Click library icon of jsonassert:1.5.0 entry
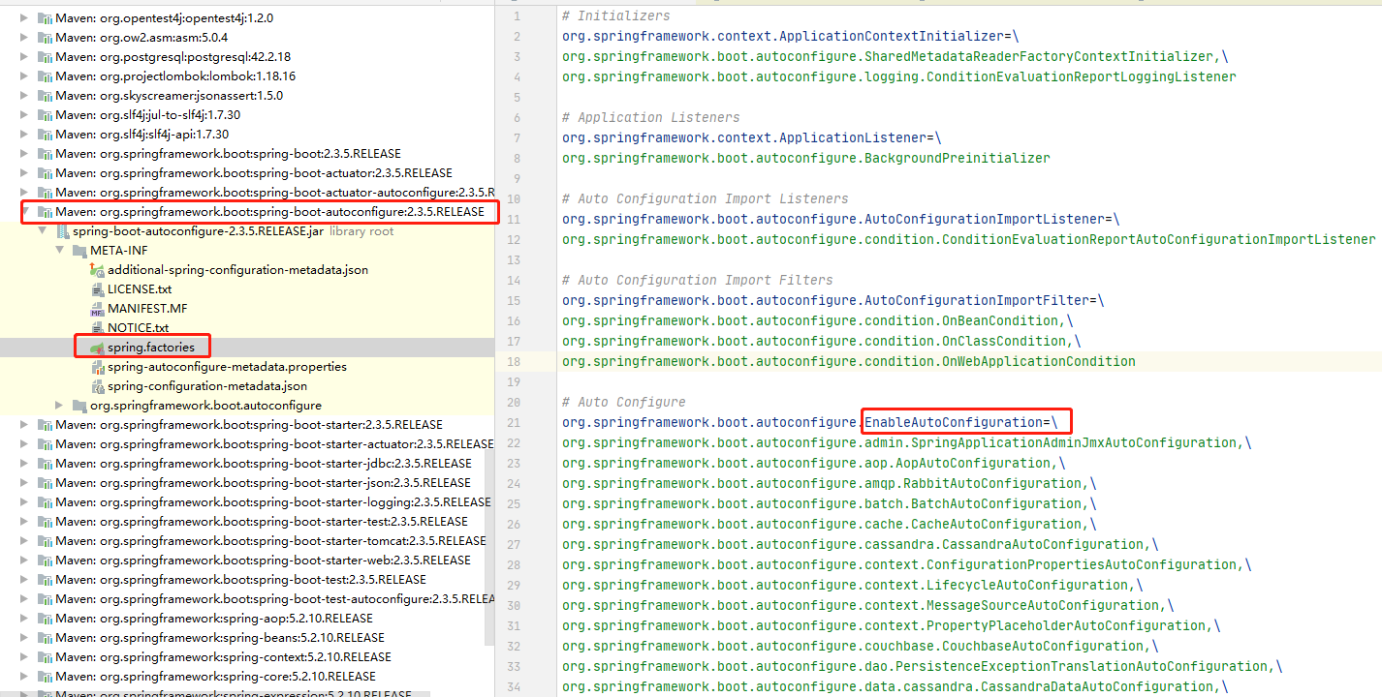Image resolution: width=1382 pixels, height=697 pixels. pyautogui.click(x=45, y=96)
